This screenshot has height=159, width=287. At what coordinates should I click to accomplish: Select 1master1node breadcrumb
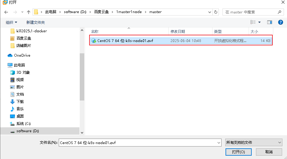(129, 12)
